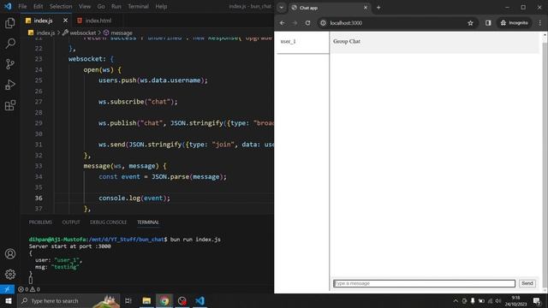Image resolution: width=548 pixels, height=308 pixels.
Task: Reload the localhost page
Action: pyautogui.click(x=307, y=23)
